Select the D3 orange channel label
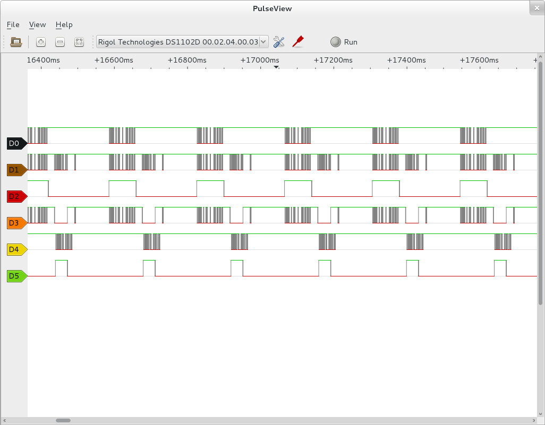The width and height of the screenshot is (545, 425). click(x=16, y=223)
